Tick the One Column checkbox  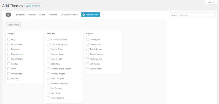(x=88, y=44)
